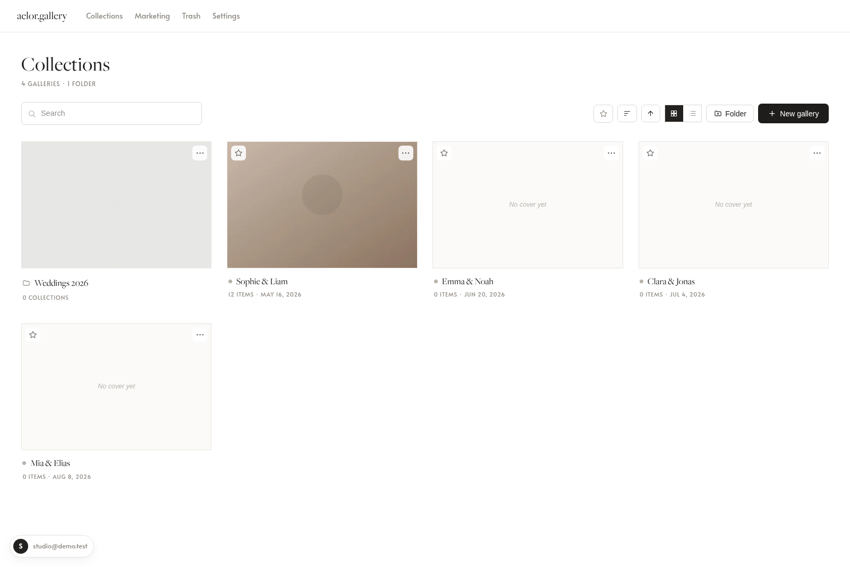Image resolution: width=850 pixels, height=567 pixels.
Task: Star the Emma & Noah gallery
Action: [444, 153]
